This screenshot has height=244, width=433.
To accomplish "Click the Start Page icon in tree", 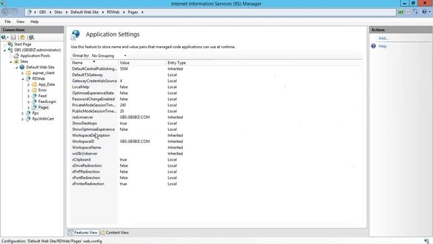I will coord(10,44).
